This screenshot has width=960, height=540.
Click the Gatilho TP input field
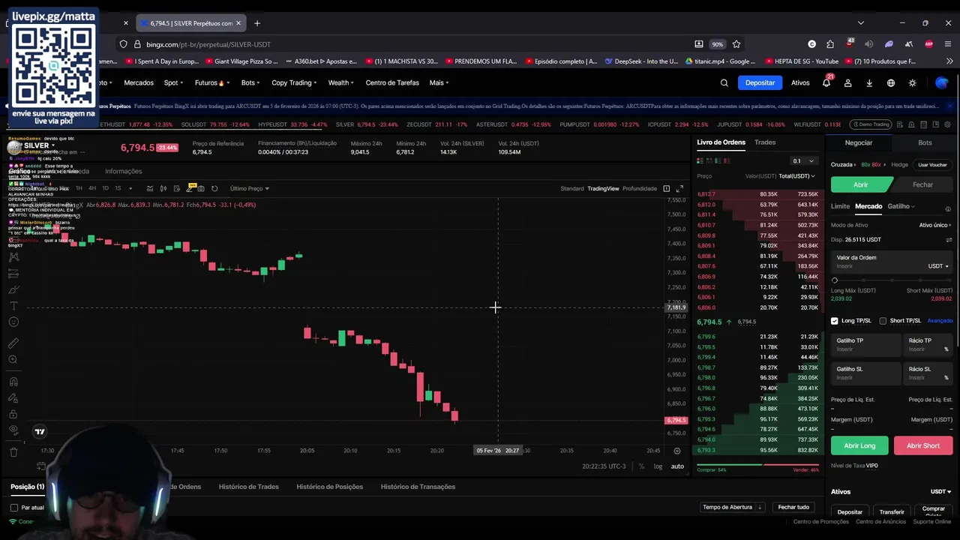tap(866, 345)
